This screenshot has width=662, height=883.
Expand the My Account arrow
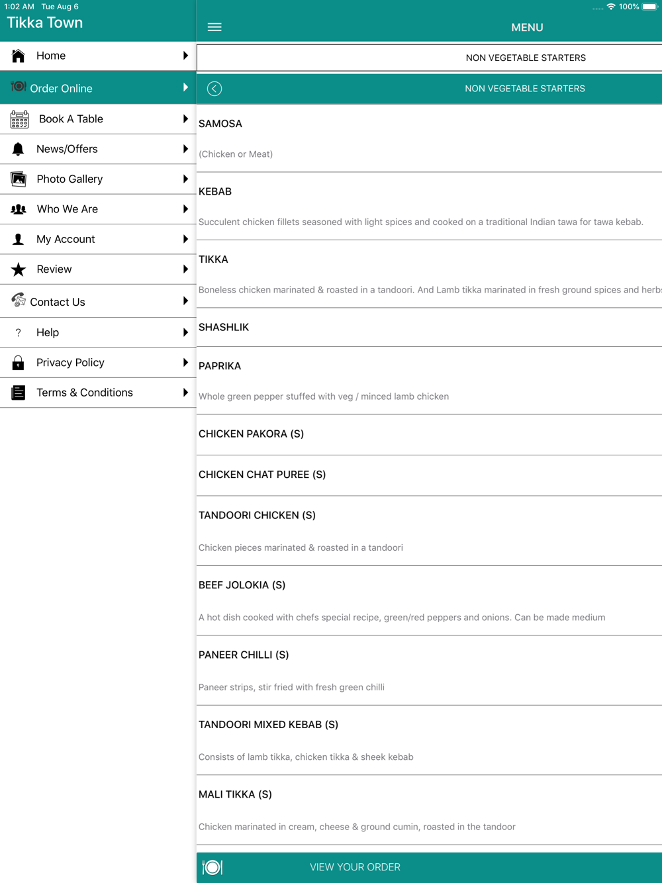tap(185, 239)
